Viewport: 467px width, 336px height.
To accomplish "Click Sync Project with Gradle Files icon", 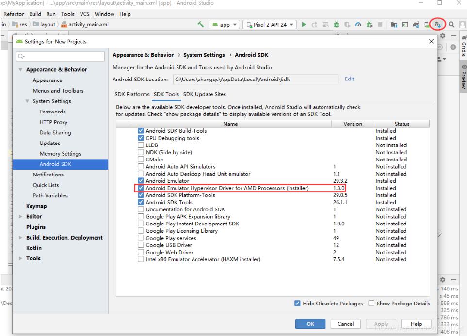I will pyautogui.click(x=416, y=24).
